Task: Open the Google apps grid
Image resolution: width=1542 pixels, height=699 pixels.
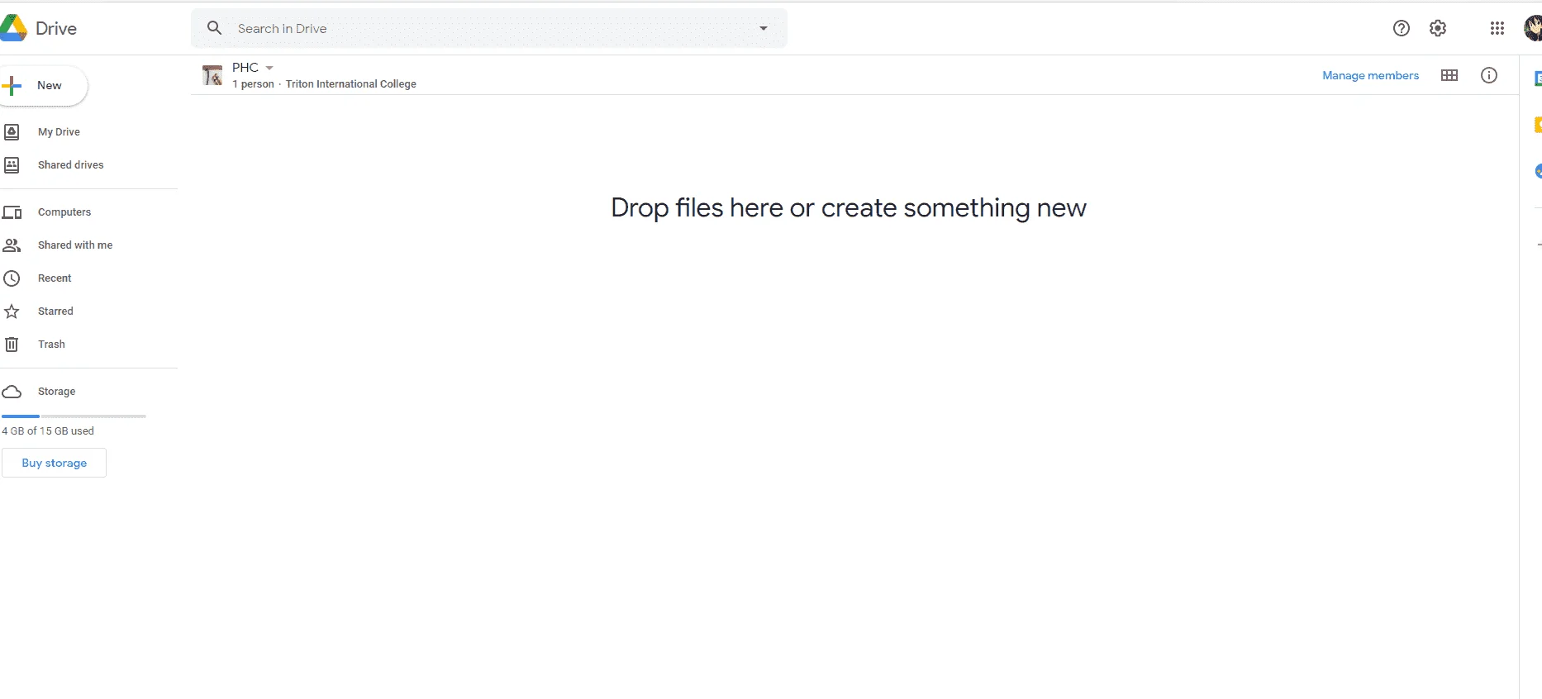Action: [1497, 28]
